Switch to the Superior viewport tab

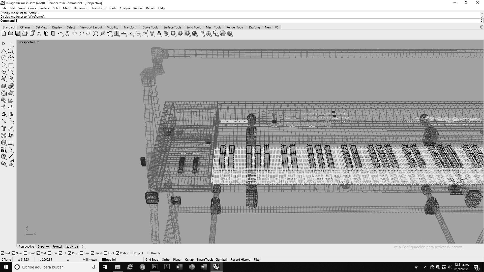[x=43, y=247]
